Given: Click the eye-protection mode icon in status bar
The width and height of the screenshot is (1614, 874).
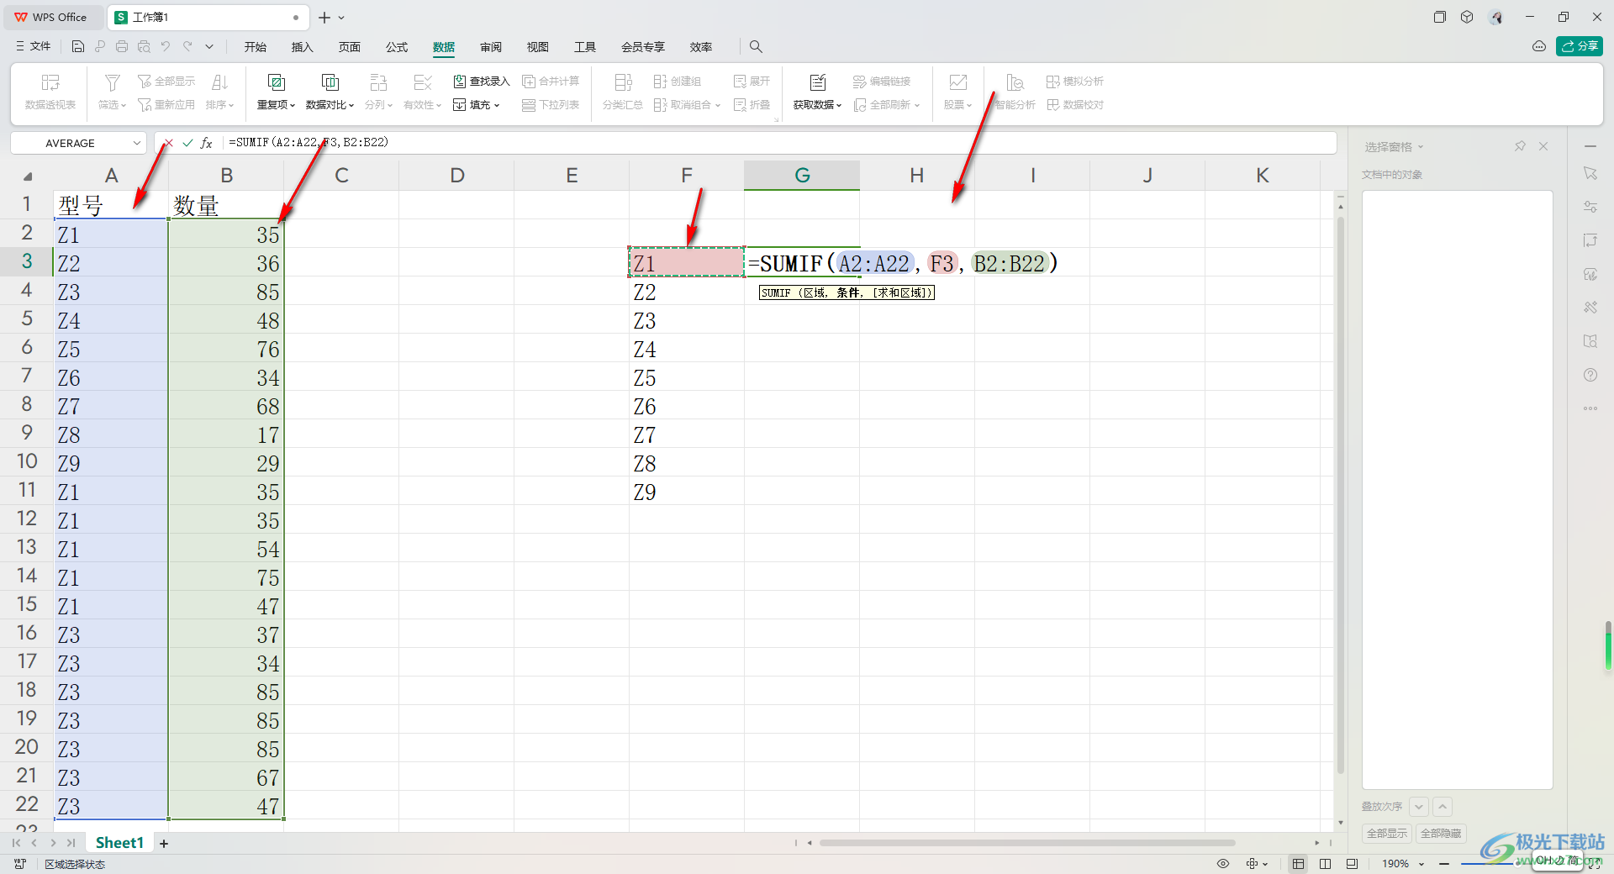Looking at the screenshot, I should [1223, 863].
